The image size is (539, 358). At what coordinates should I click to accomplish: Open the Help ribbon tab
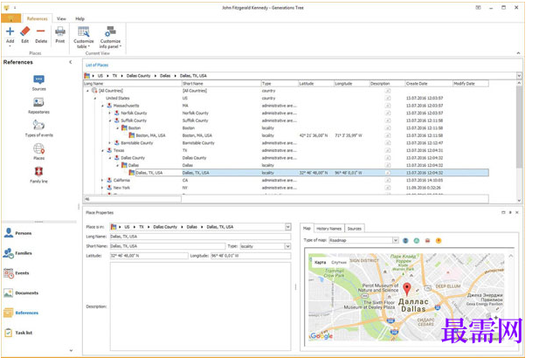pos(79,18)
